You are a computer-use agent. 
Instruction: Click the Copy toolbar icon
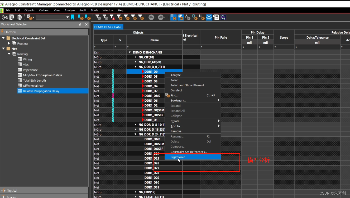pyautogui.click(x=12, y=17)
